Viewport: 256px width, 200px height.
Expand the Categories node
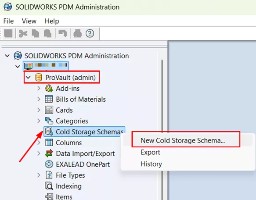point(39,121)
